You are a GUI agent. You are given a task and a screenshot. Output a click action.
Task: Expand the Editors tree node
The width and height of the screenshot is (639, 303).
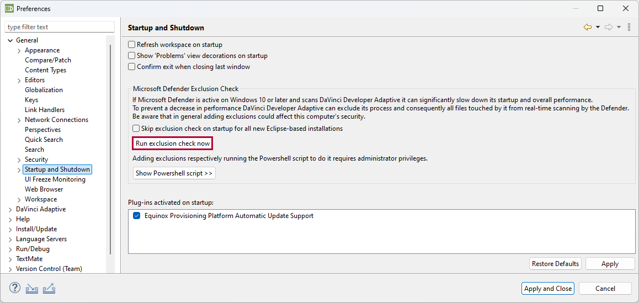click(x=19, y=81)
